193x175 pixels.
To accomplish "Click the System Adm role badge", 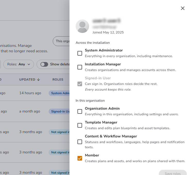I will (x=59, y=93).
